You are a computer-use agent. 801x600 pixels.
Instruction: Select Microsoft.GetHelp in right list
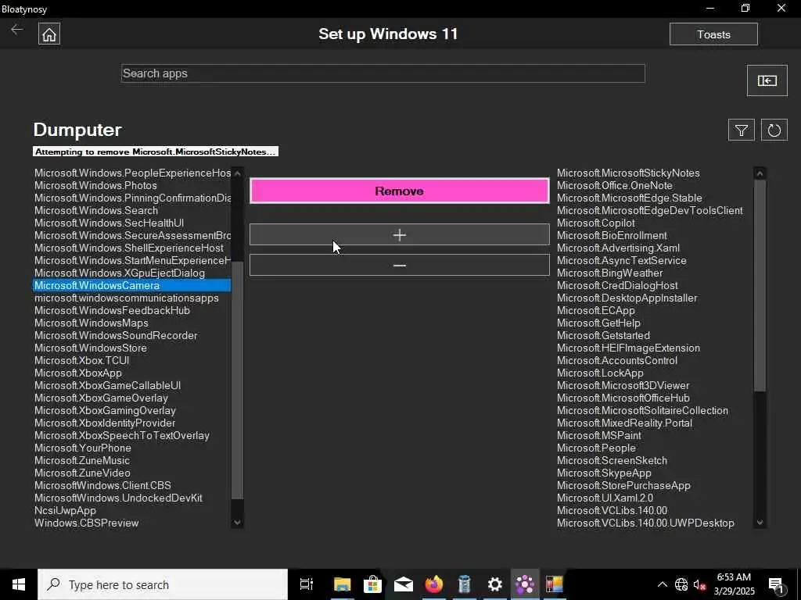598,323
